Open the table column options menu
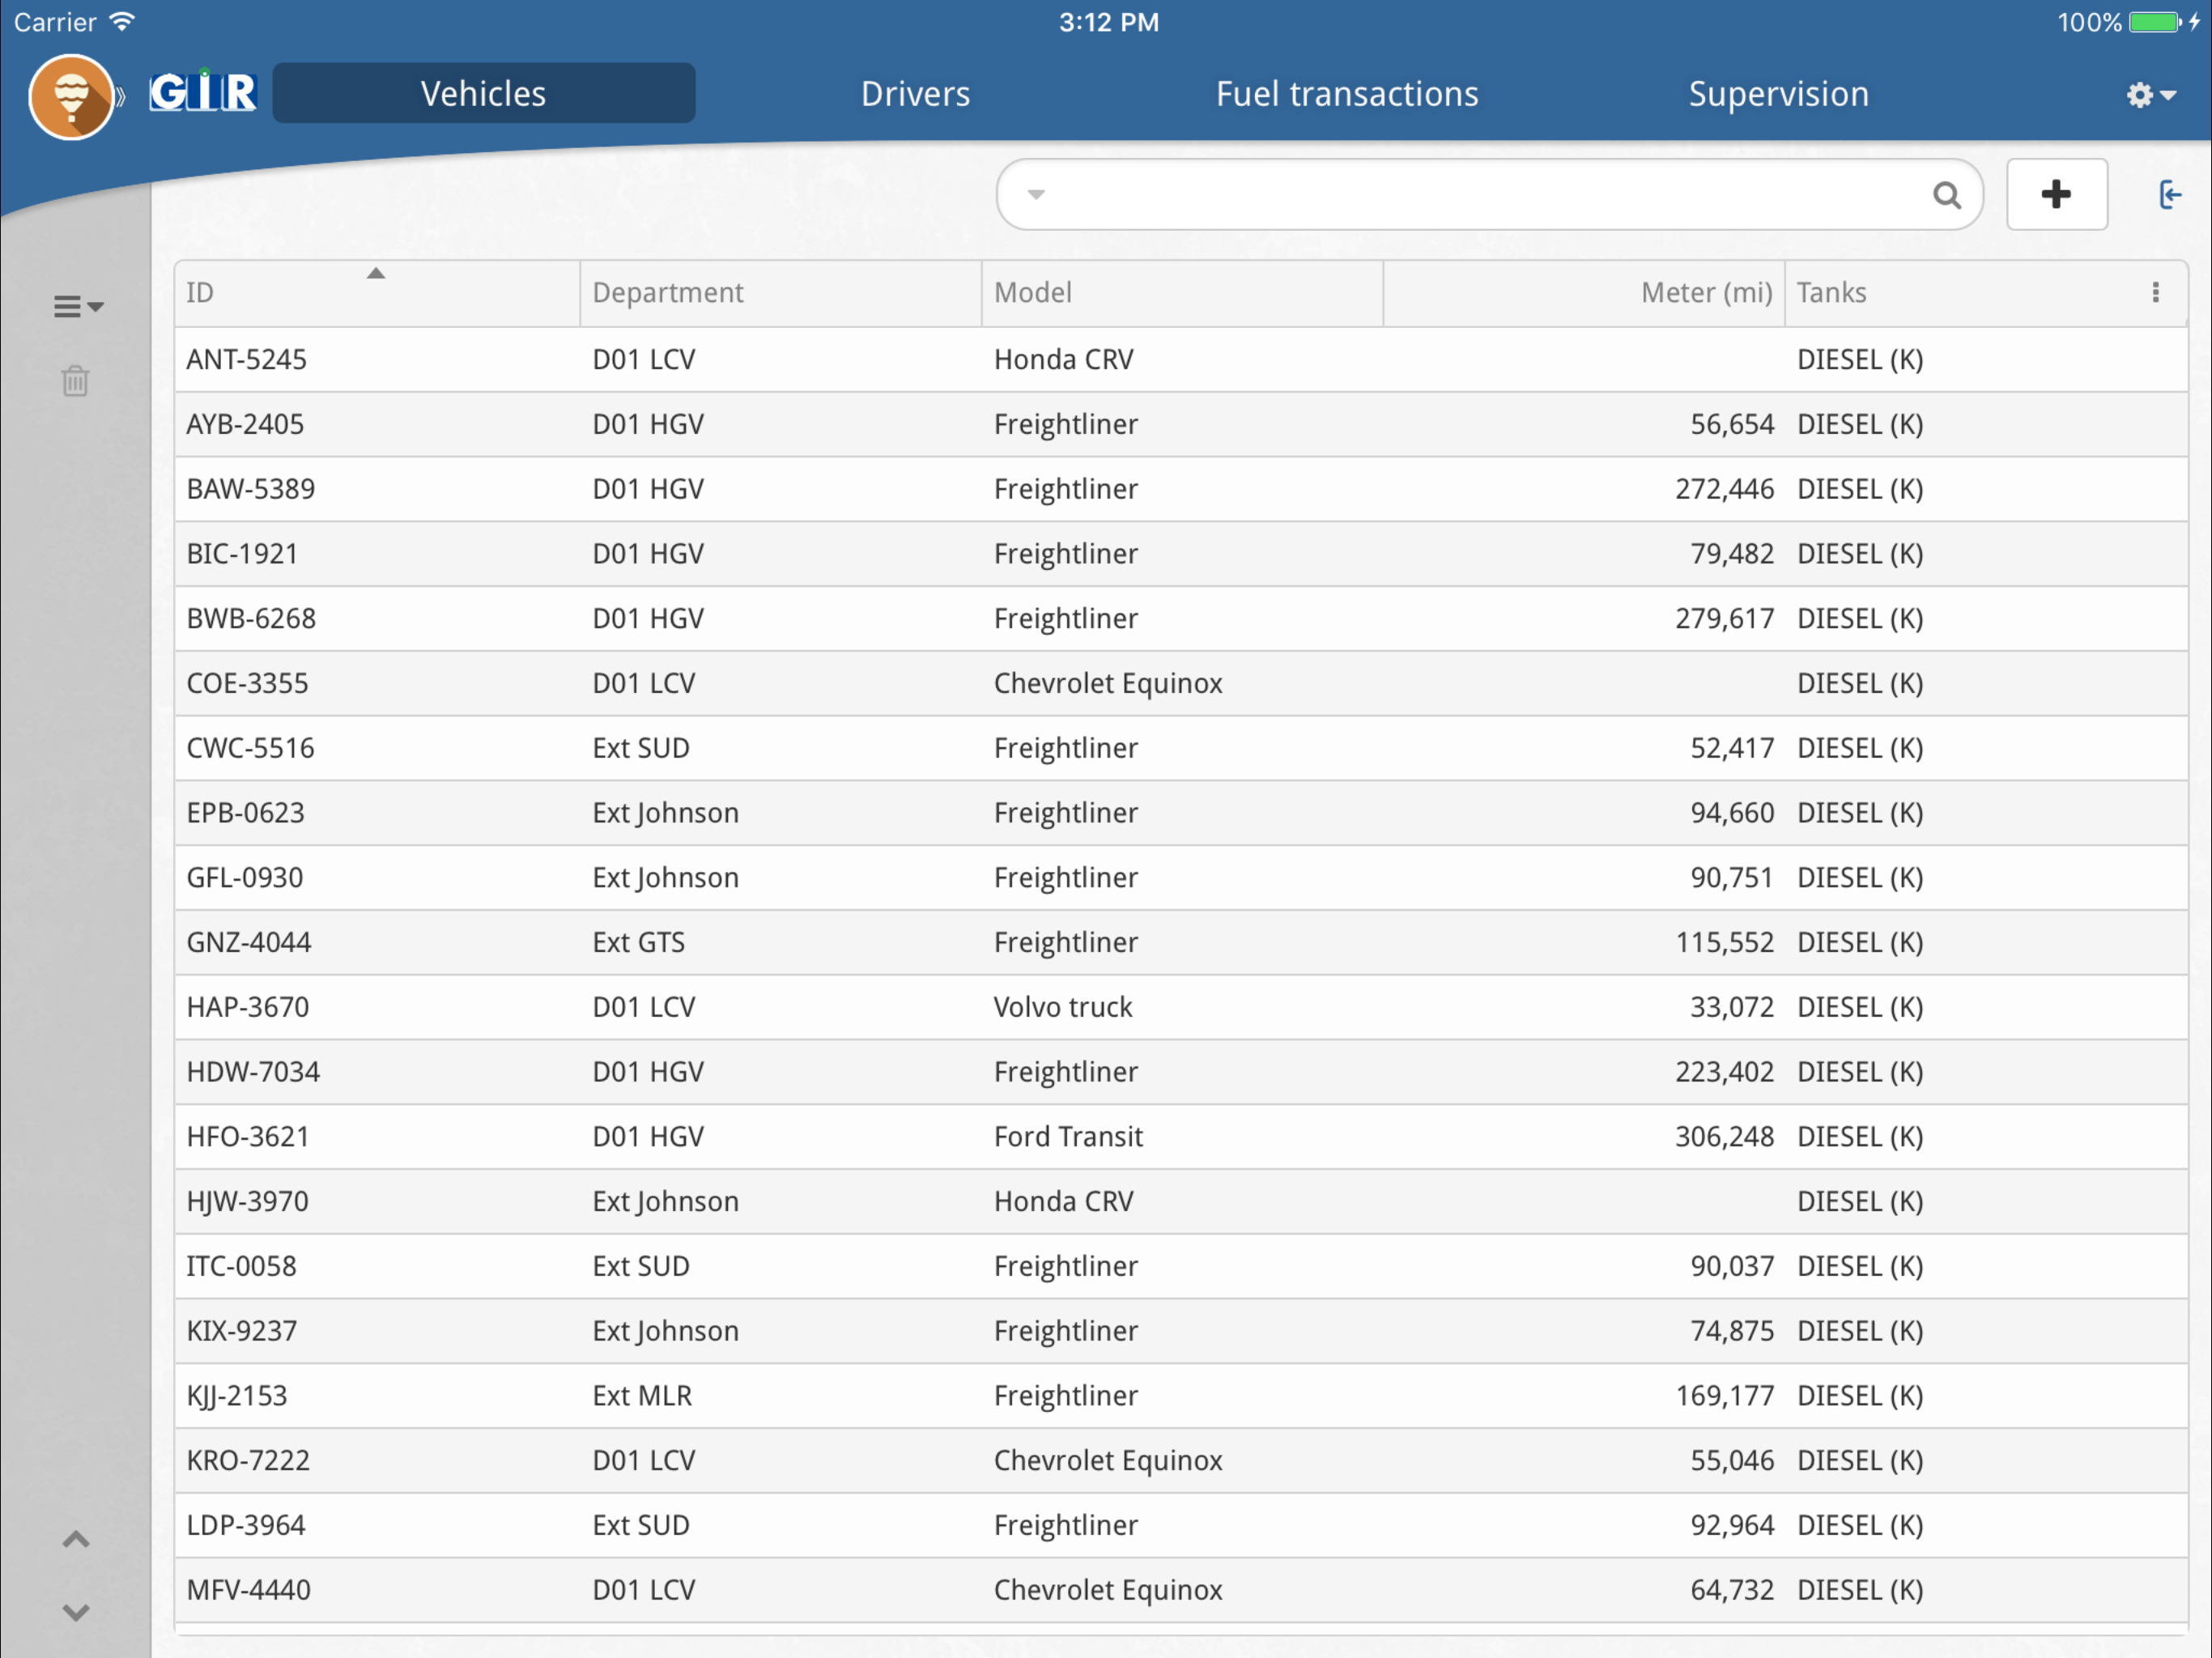Viewport: 2212px width, 1658px height. [x=2155, y=292]
